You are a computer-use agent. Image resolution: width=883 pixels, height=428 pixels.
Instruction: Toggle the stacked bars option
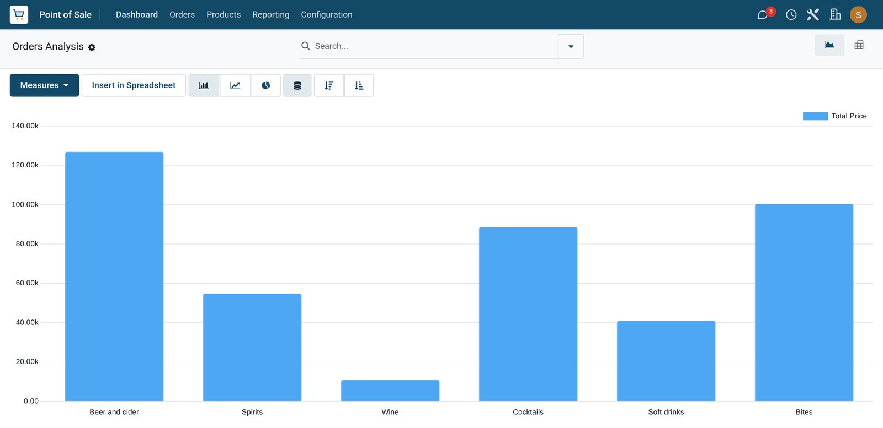(x=297, y=85)
